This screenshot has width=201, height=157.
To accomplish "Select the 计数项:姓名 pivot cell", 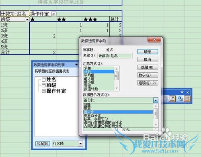I will 15,14.
